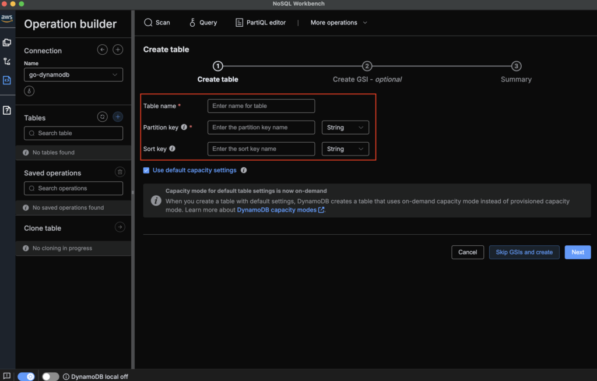Open the More operations menu
Screen dimensions: 597x381
point(339,23)
